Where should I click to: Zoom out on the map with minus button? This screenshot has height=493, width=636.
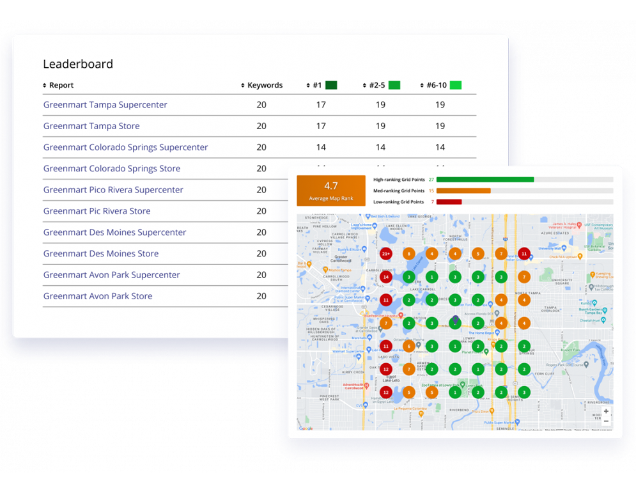point(606,421)
